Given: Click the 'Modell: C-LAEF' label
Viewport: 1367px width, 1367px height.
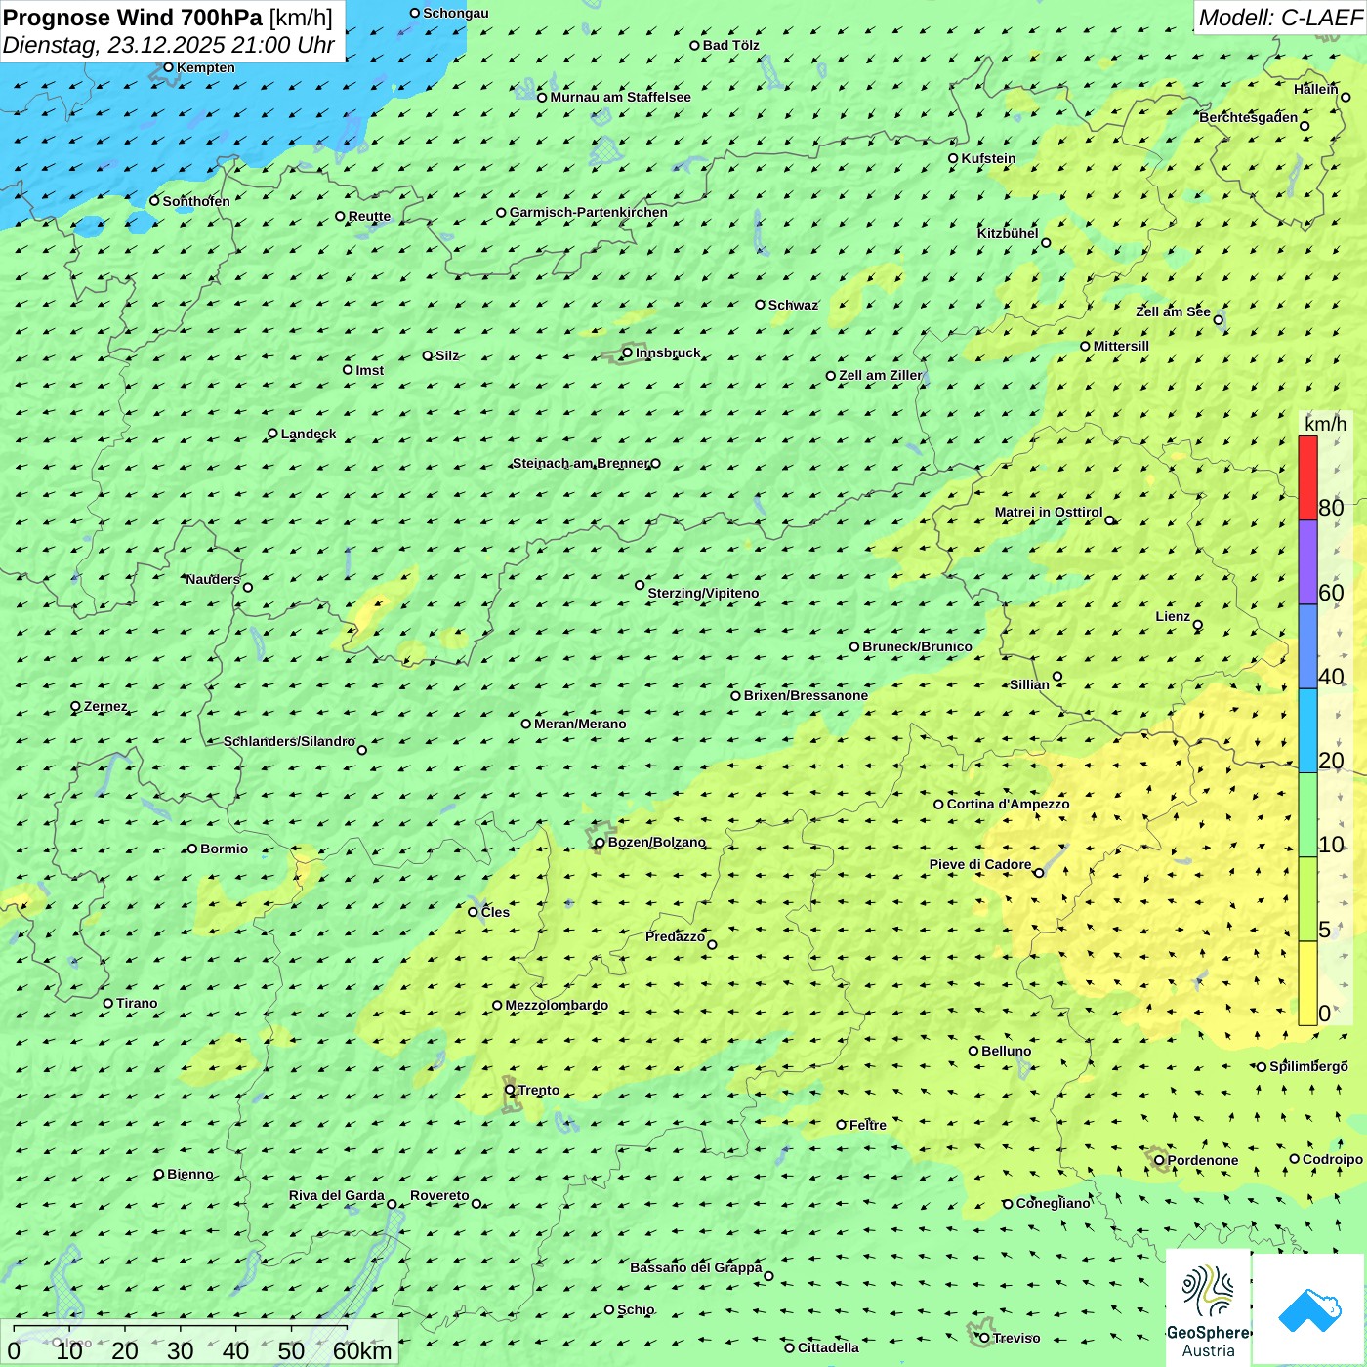Looking at the screenshot, I should point(1279,18).
